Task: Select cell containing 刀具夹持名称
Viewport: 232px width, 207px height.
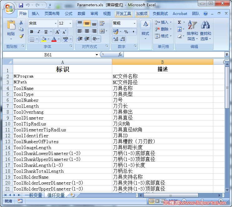Action: click(162, 177)
